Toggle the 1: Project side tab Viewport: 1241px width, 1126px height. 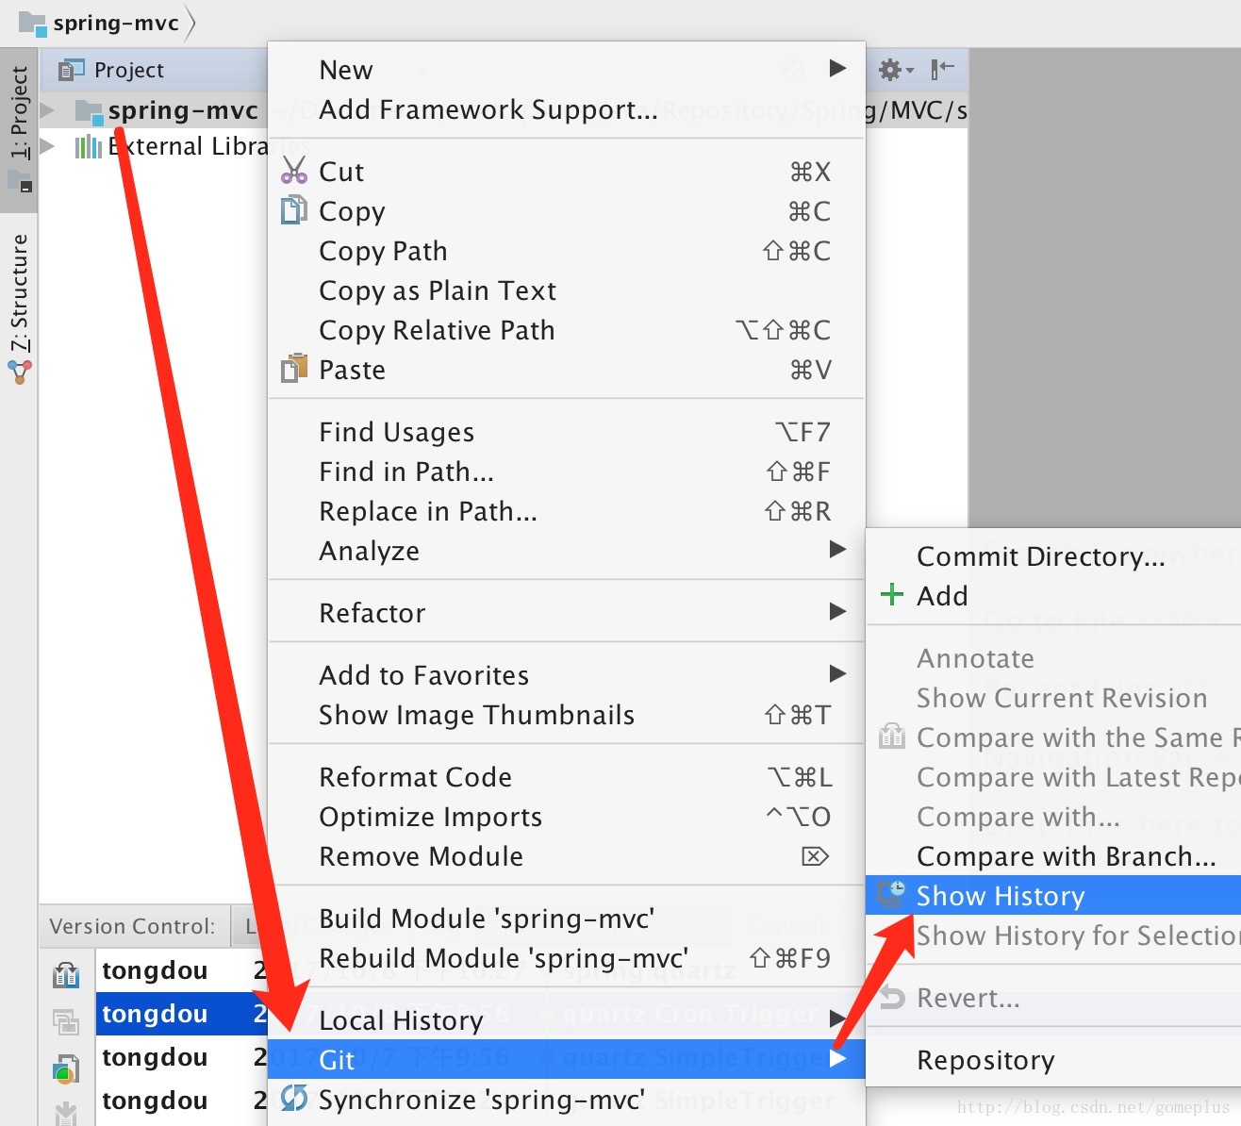tap(20, 113)
